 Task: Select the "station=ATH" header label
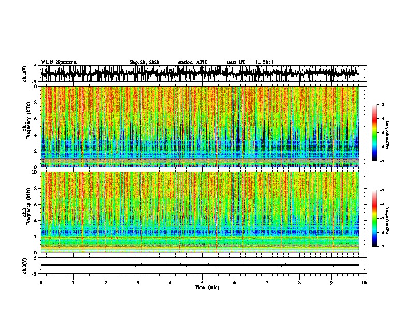[192, 62]
